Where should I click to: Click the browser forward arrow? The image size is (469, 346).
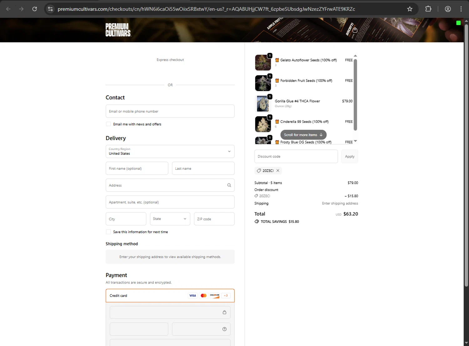click(21, 9)
